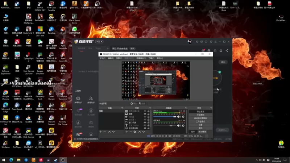Screen dimensions: 290x163
Task: Click the top stop-streaming button in controls
Action: coord(200,112)
